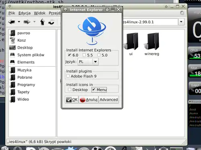This screenshot has height=150, width=201.
Task: Reload the folder with the refresh icon
Action: [x=51, y=22]
